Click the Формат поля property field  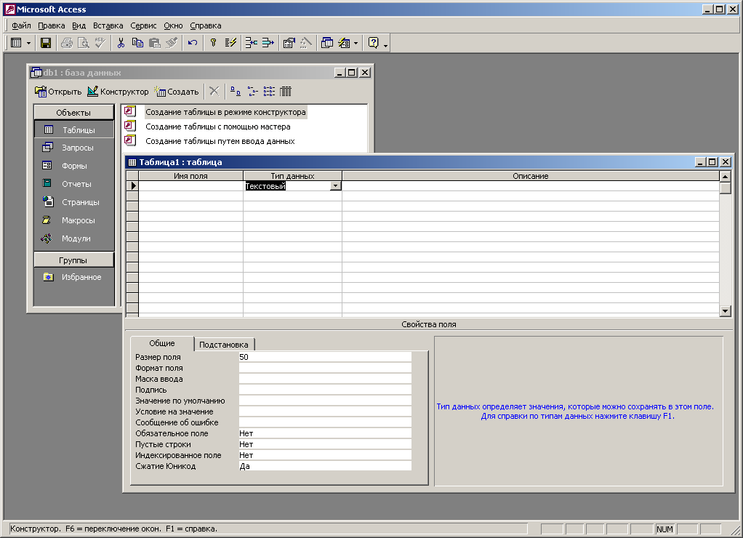(325, 368)
